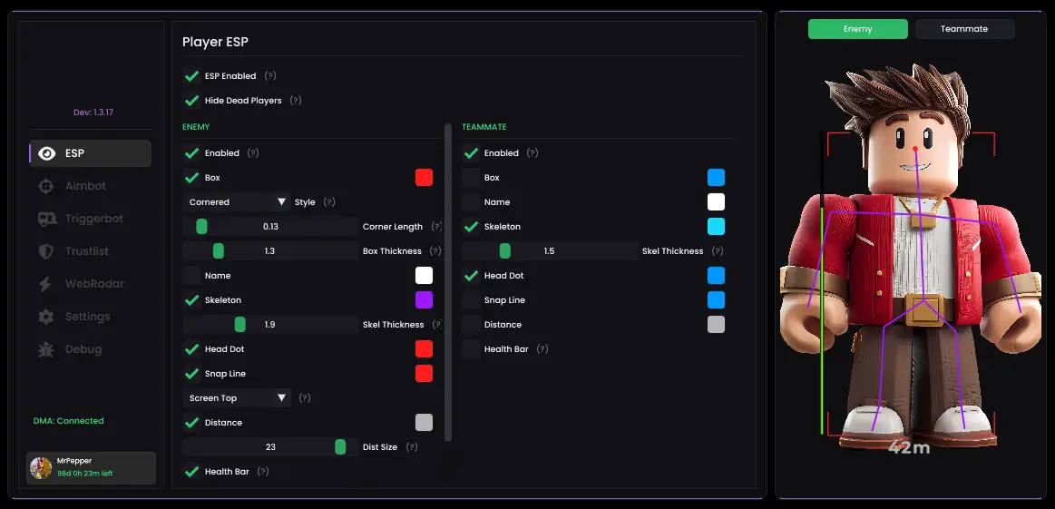Toggle ESP Enabled checkbox

(191, 76)
